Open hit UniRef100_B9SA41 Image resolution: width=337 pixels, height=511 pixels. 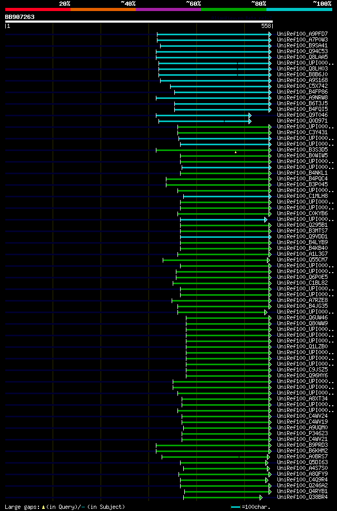click(302, 46)
